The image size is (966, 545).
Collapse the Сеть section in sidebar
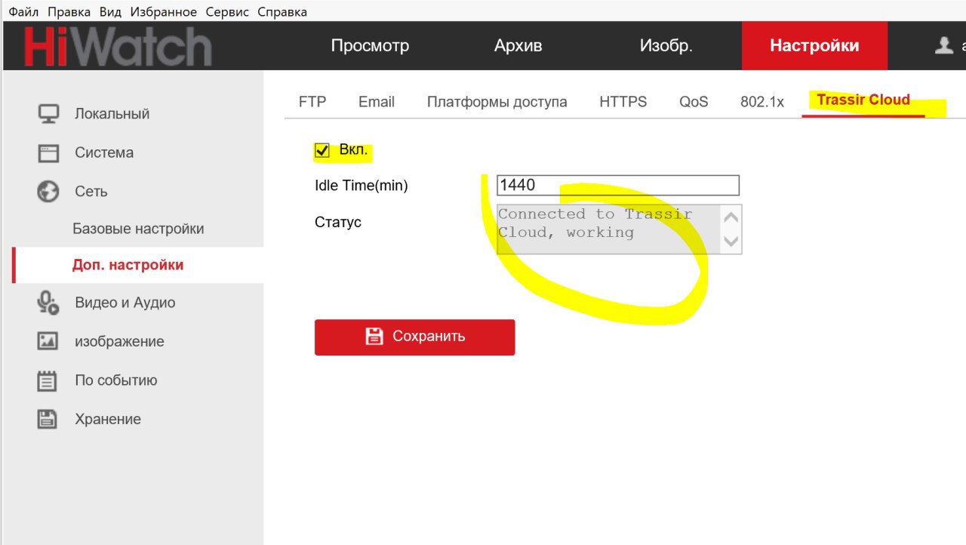point(91,192)
